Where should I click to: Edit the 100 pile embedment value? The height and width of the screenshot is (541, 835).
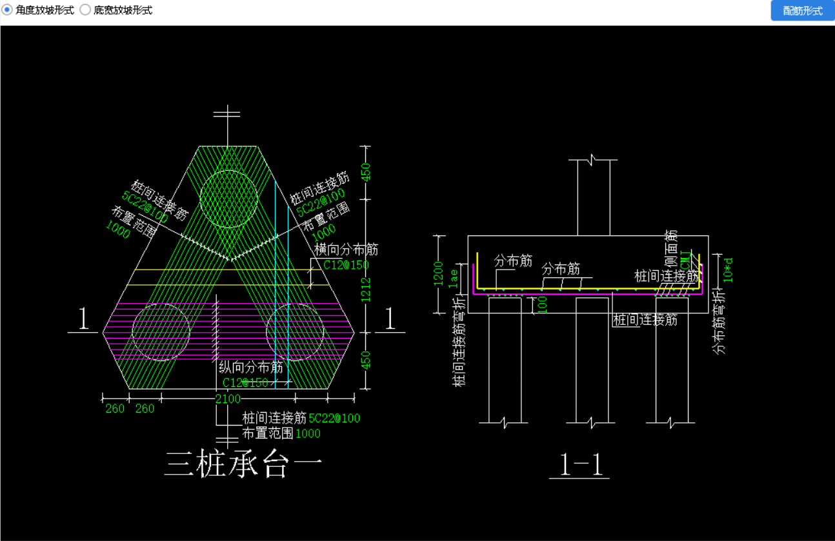tap(542, 304)
